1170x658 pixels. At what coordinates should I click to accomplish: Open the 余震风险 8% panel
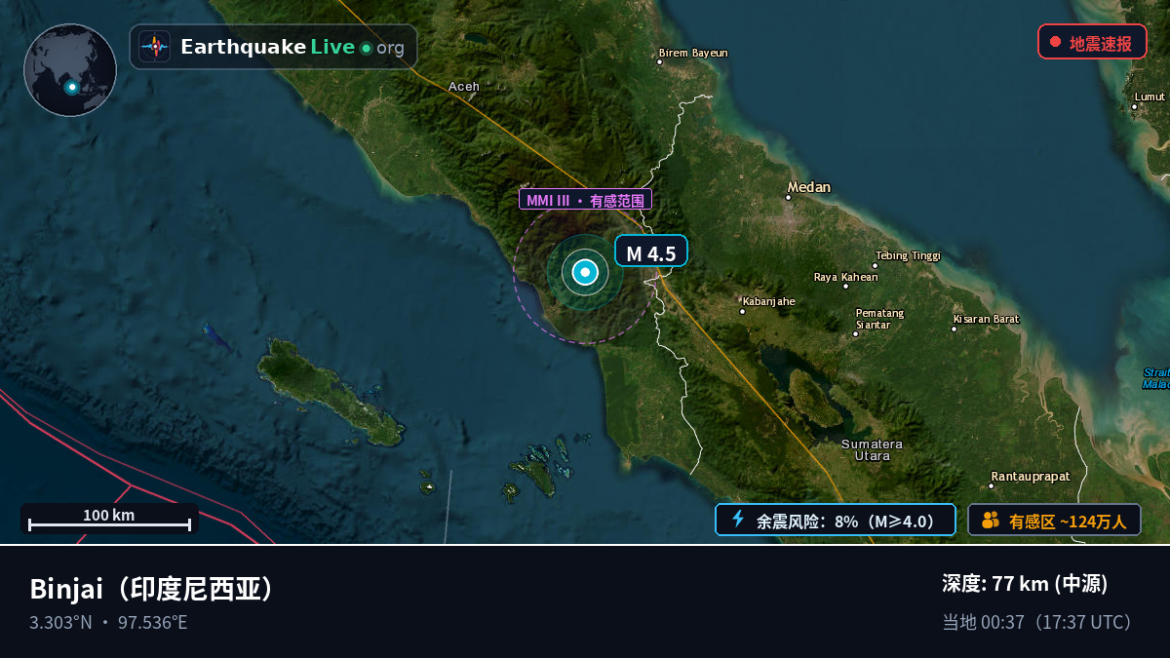pyautogui.click(x=836, y=520)
